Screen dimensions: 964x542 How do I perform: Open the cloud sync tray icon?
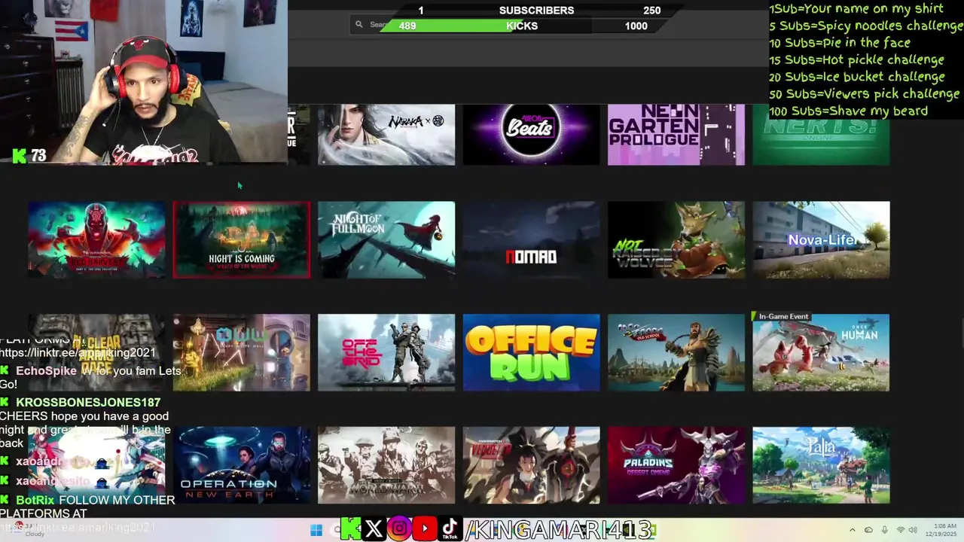[868, 530]
